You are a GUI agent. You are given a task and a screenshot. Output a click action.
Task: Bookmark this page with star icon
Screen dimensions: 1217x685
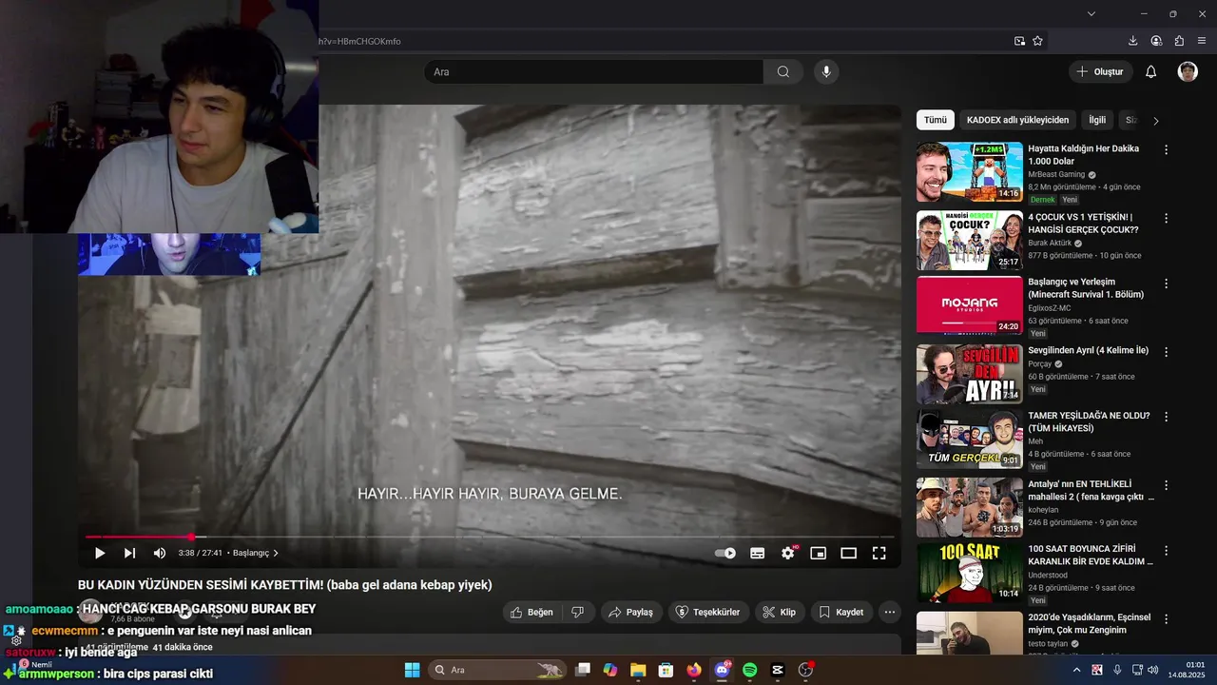(1037, 41)
